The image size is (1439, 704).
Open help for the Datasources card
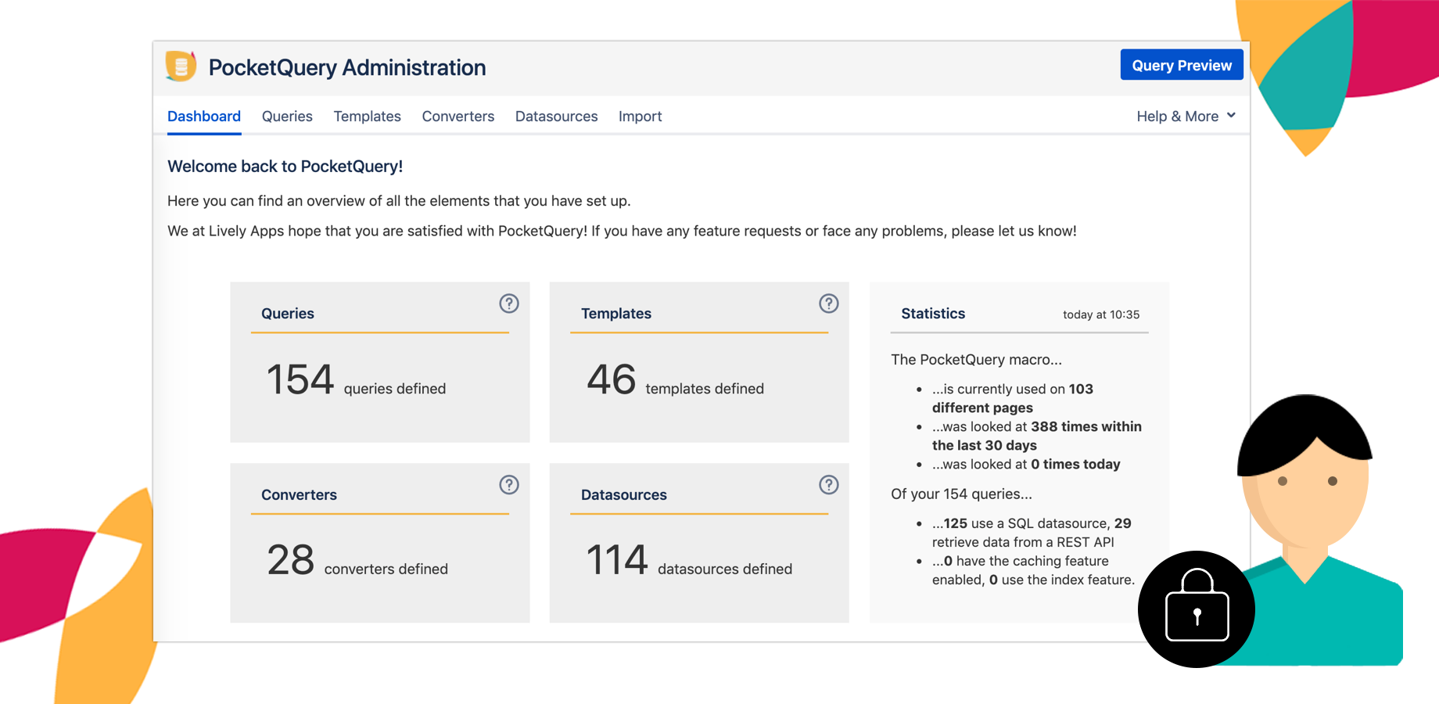829,485
